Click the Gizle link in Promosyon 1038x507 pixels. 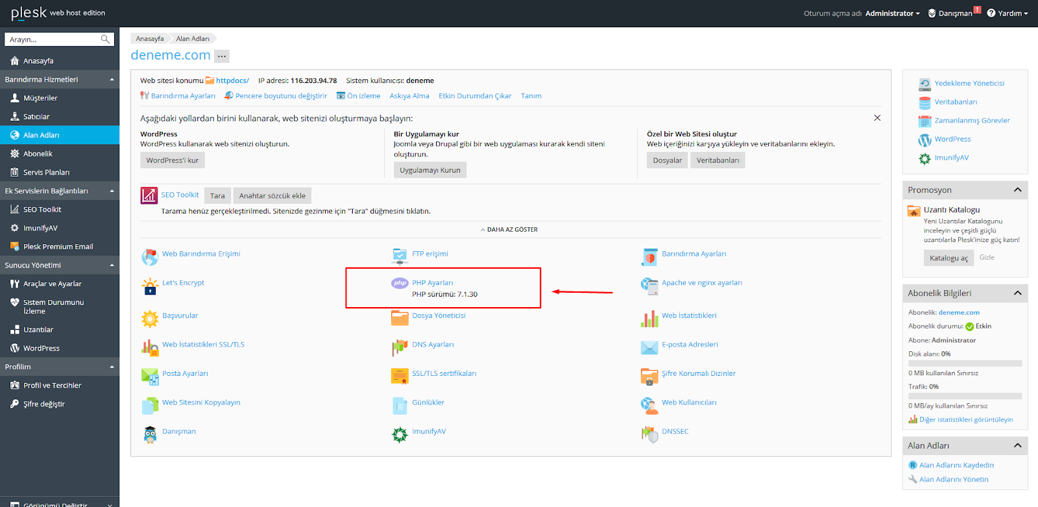tap(987, 258)
